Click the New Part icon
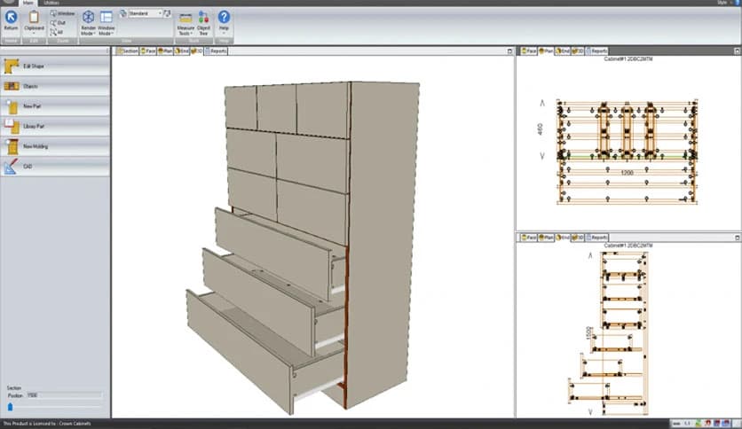The image size is (742, 429). point(12,106)
